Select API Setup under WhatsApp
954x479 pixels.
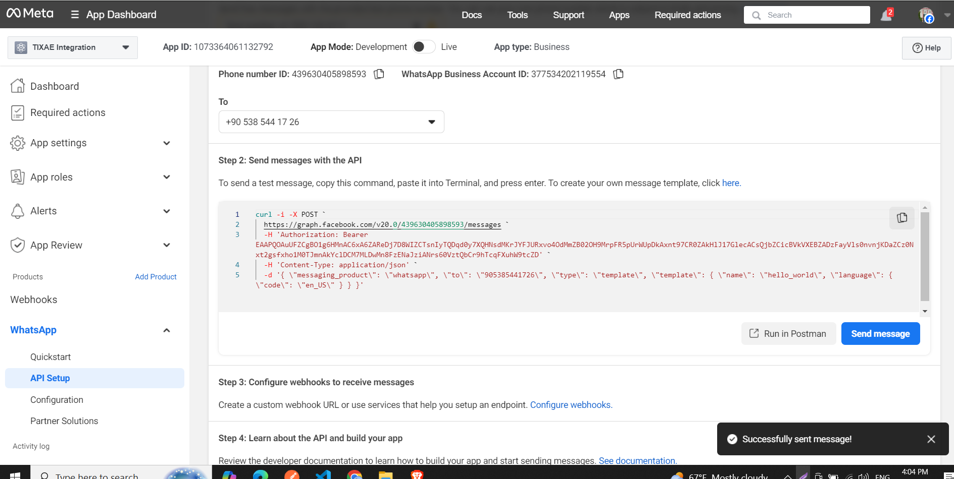pyautogui.click(x=50, y=378)
